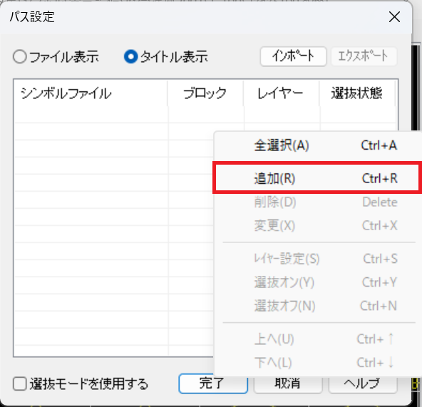Click the レイヤー column header

click(281, 93)
